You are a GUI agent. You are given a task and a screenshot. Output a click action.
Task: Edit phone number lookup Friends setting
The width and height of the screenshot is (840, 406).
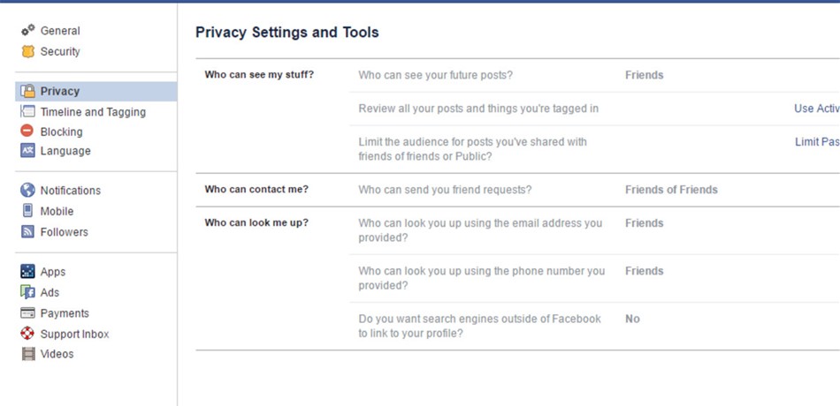[x=645, y=271]
